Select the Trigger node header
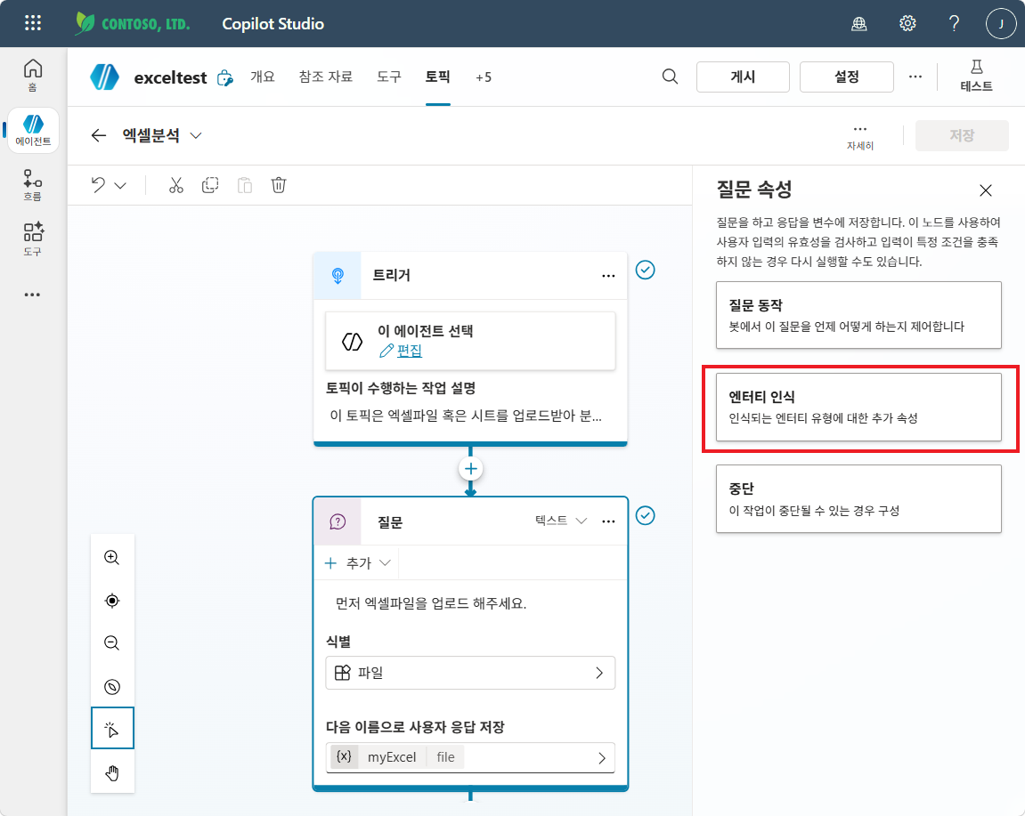 click(471, 276)
